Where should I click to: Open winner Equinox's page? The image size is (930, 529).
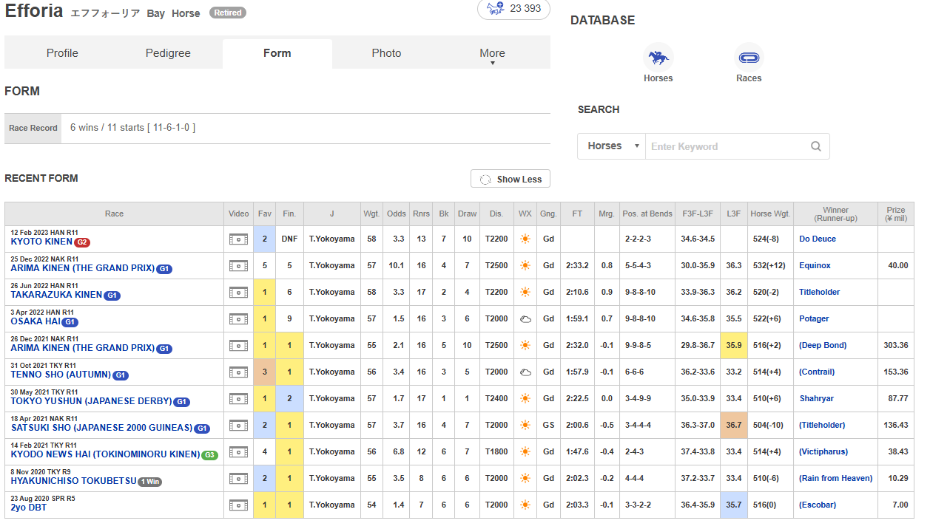pos(815,266)
